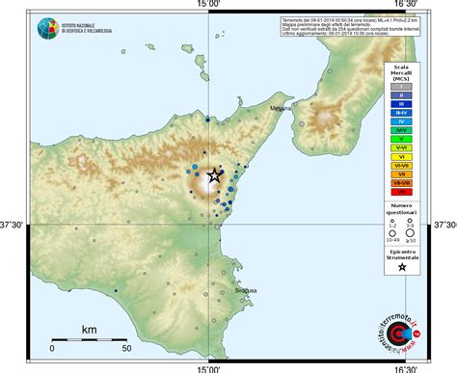
Task: Select the ≥50 questionnaires circle in legend
Action: click(410, 233)
